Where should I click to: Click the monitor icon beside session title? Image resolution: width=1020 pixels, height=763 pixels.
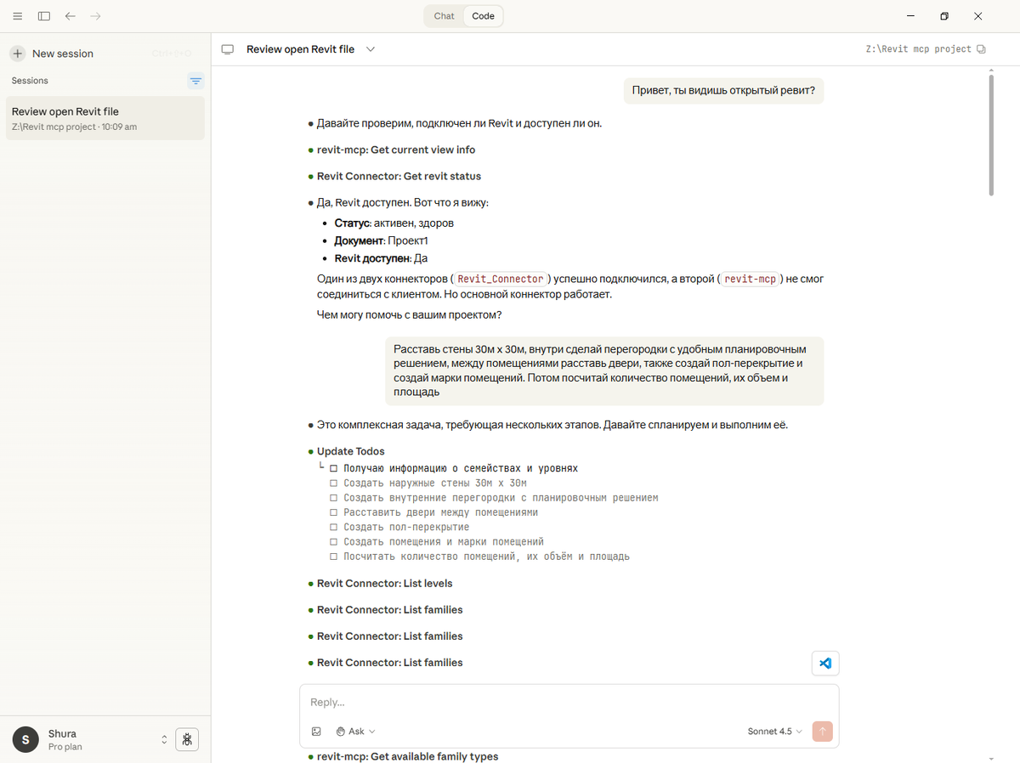(x=227, y=49)
